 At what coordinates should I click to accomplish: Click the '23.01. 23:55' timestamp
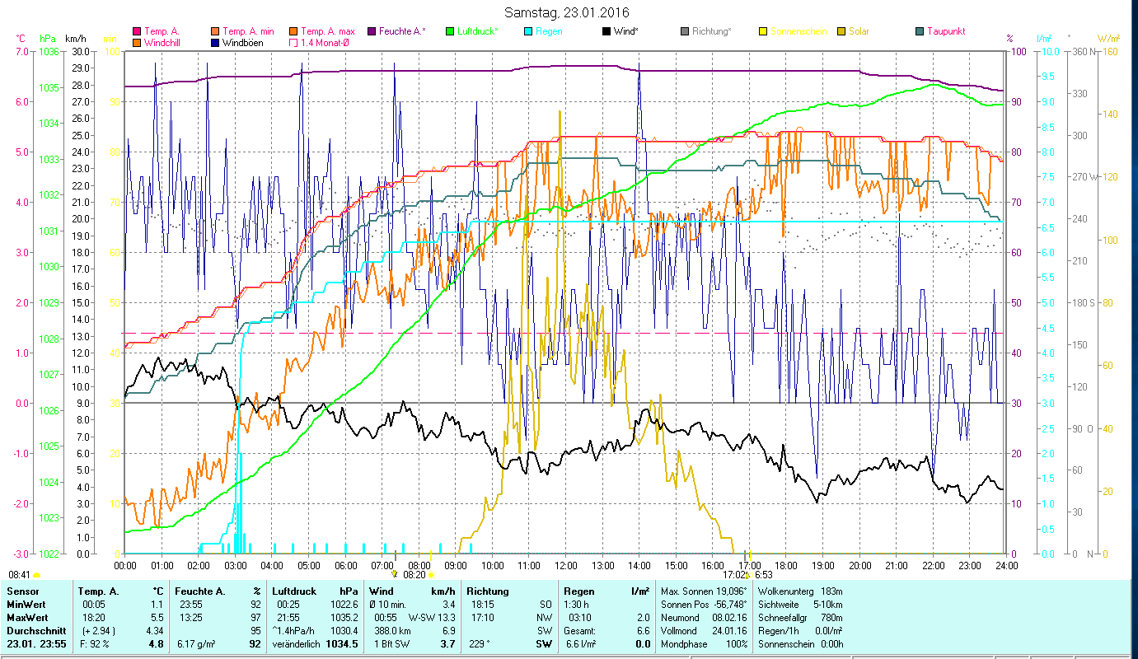coord(37,644)
